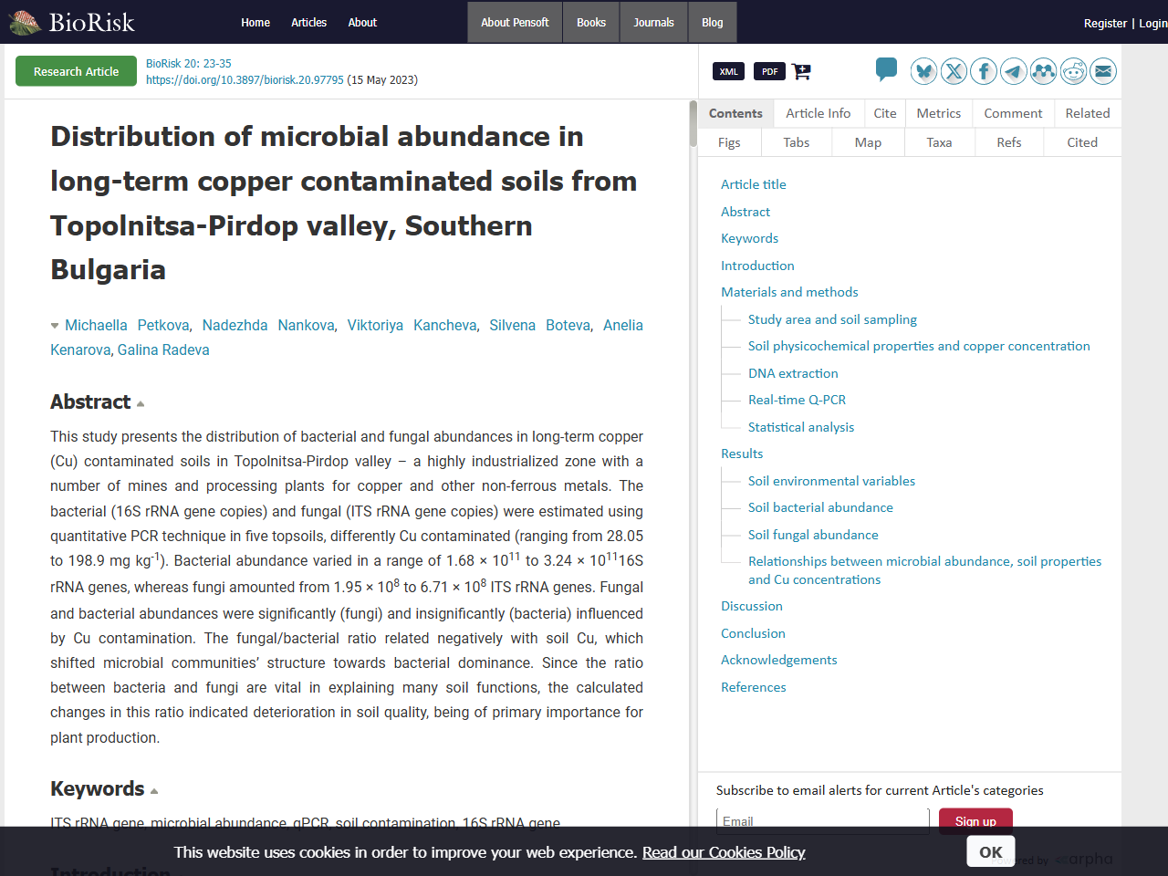
Task: Accept cookies with OK button
Action: pos(991,851)
